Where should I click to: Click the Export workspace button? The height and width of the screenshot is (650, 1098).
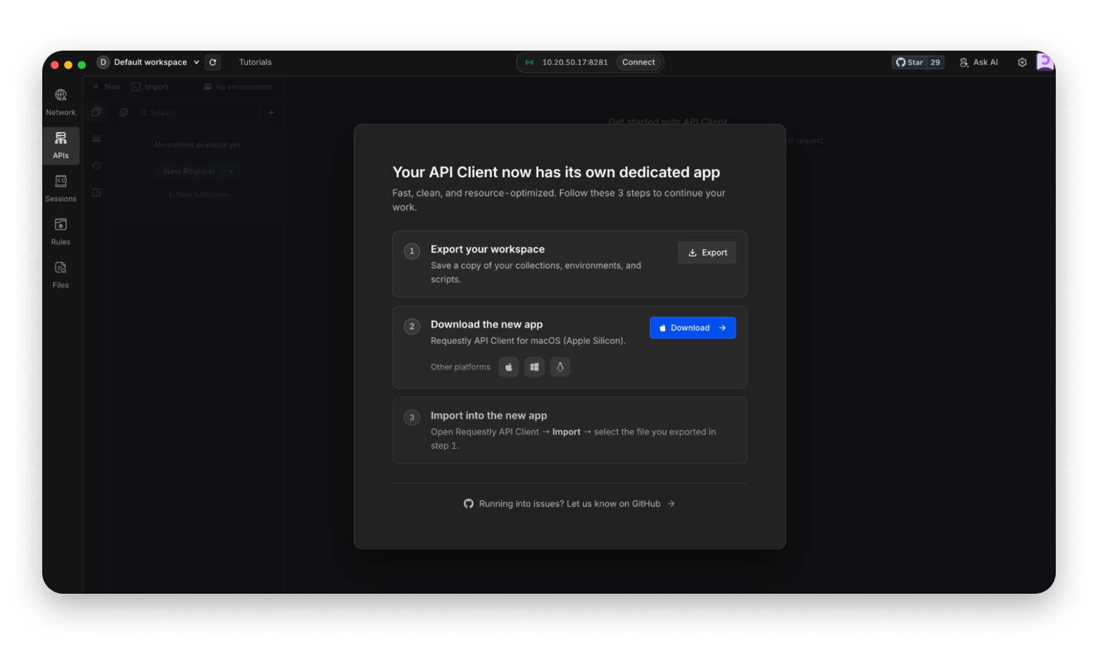pos(707,253)
